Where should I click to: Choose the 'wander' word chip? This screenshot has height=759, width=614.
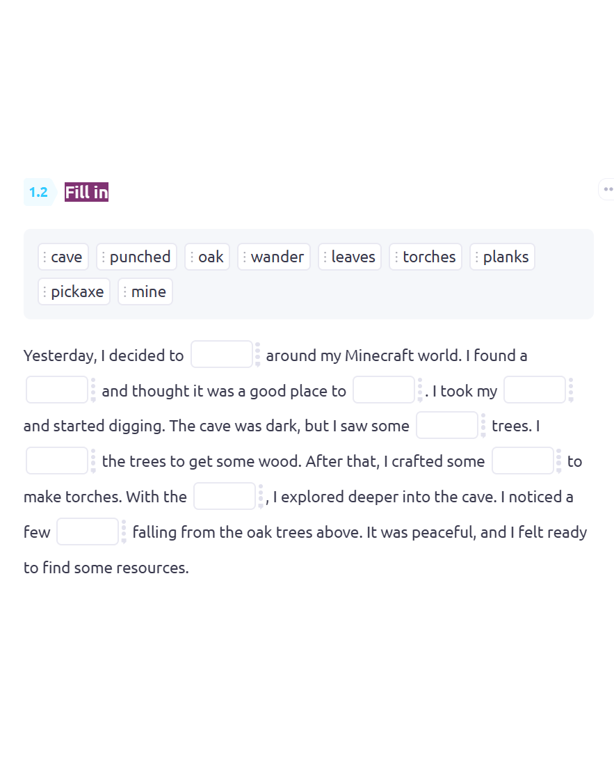tap(274, 257)
